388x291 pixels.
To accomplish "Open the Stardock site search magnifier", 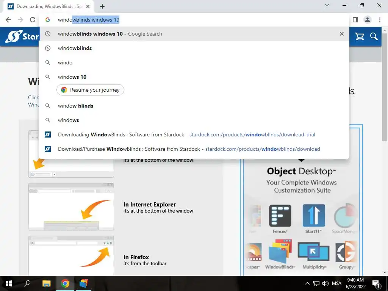I will pyautogui.click(x=374, y=37).
